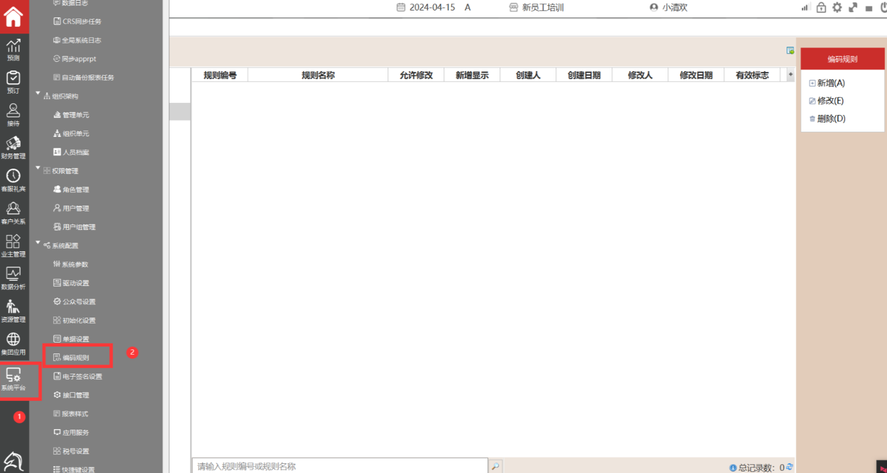Select the 系统平台 sidebar icon

click(x=13, y=379)
